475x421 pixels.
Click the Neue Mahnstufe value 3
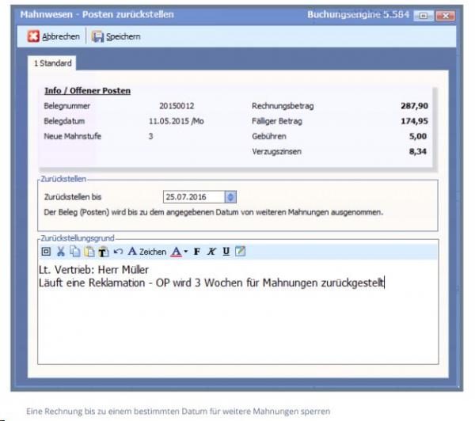pyautogui.click(x=151, y=136)
